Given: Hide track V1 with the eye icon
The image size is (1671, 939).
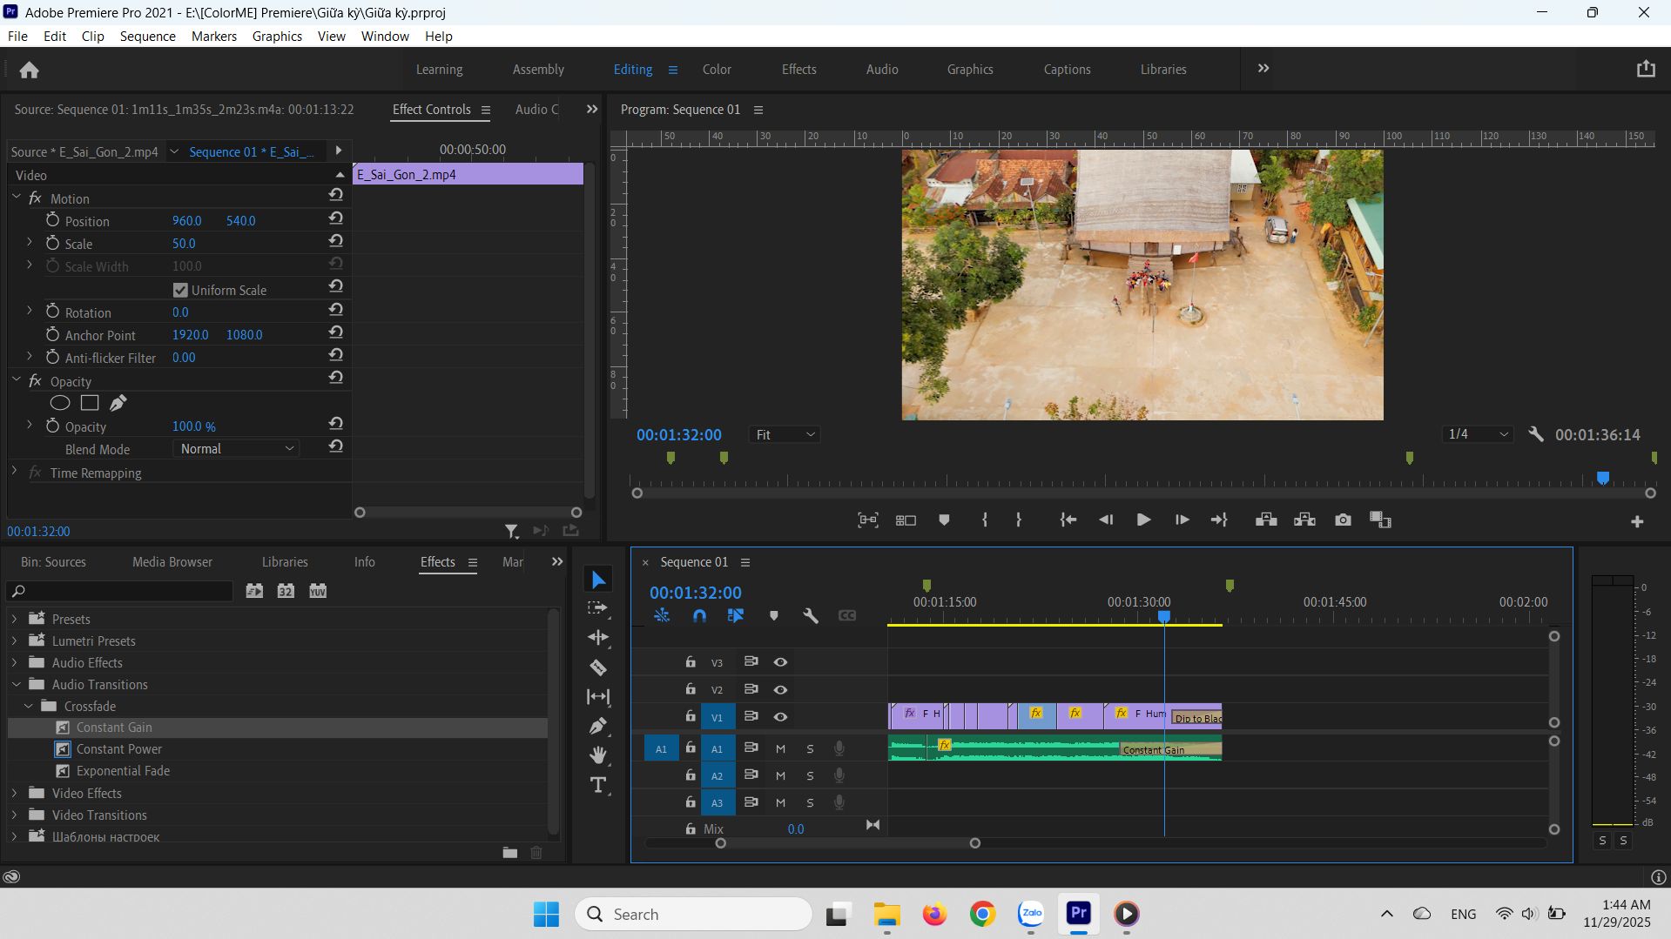Looking at the screenshot, I should click(780, 717).
